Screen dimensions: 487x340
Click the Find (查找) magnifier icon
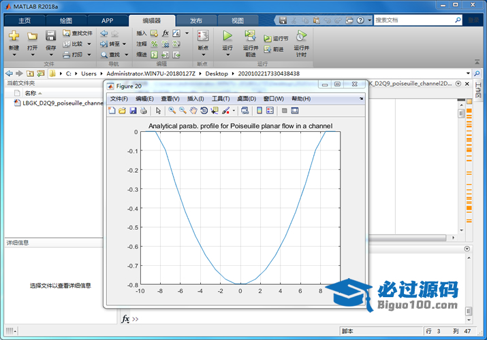(104, 55)
